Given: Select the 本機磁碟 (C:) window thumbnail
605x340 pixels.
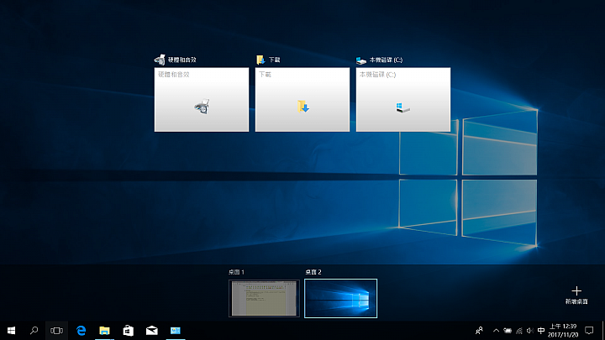Looking at the screenshot, I should [x=403, y=99].
